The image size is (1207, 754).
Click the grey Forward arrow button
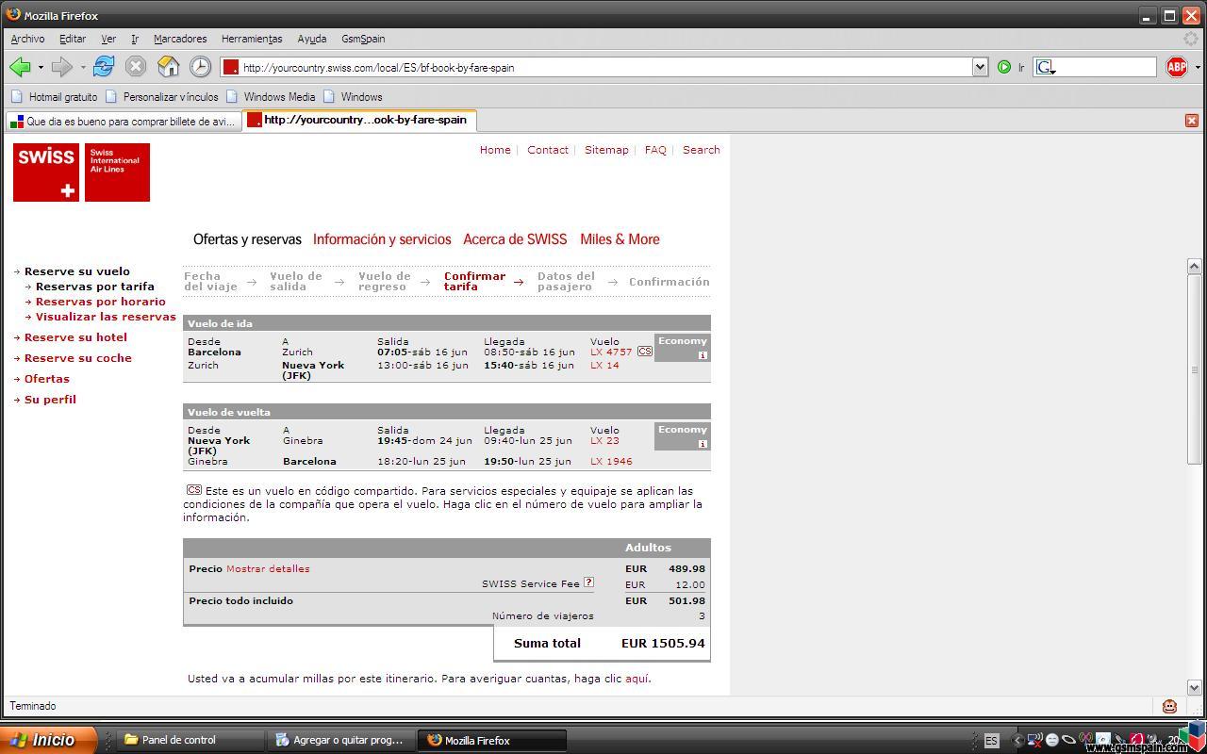coord(61,67)
